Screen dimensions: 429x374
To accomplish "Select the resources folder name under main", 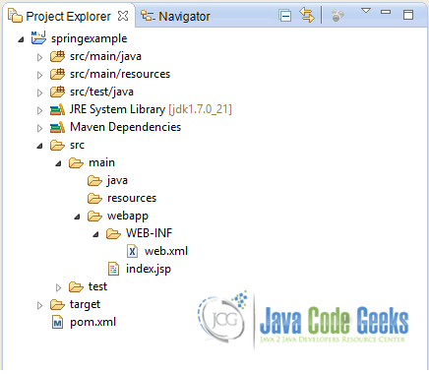I will pyautogui.click(x=132, y=198).
